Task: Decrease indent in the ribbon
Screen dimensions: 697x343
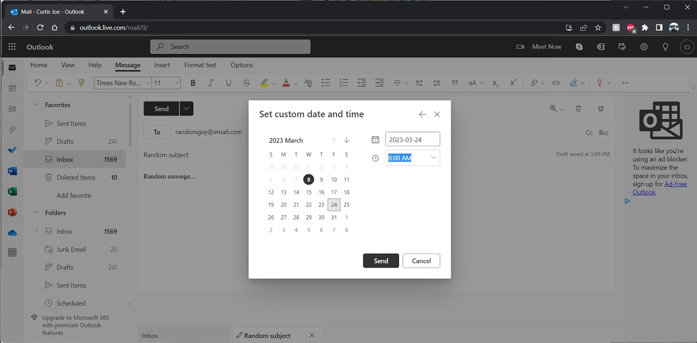Action: tap(361, 83)
